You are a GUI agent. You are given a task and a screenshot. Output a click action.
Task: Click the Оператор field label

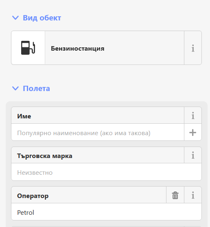coord(33,196)
